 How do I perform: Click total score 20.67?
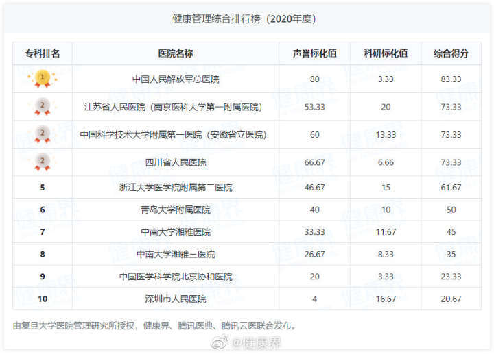451,299
